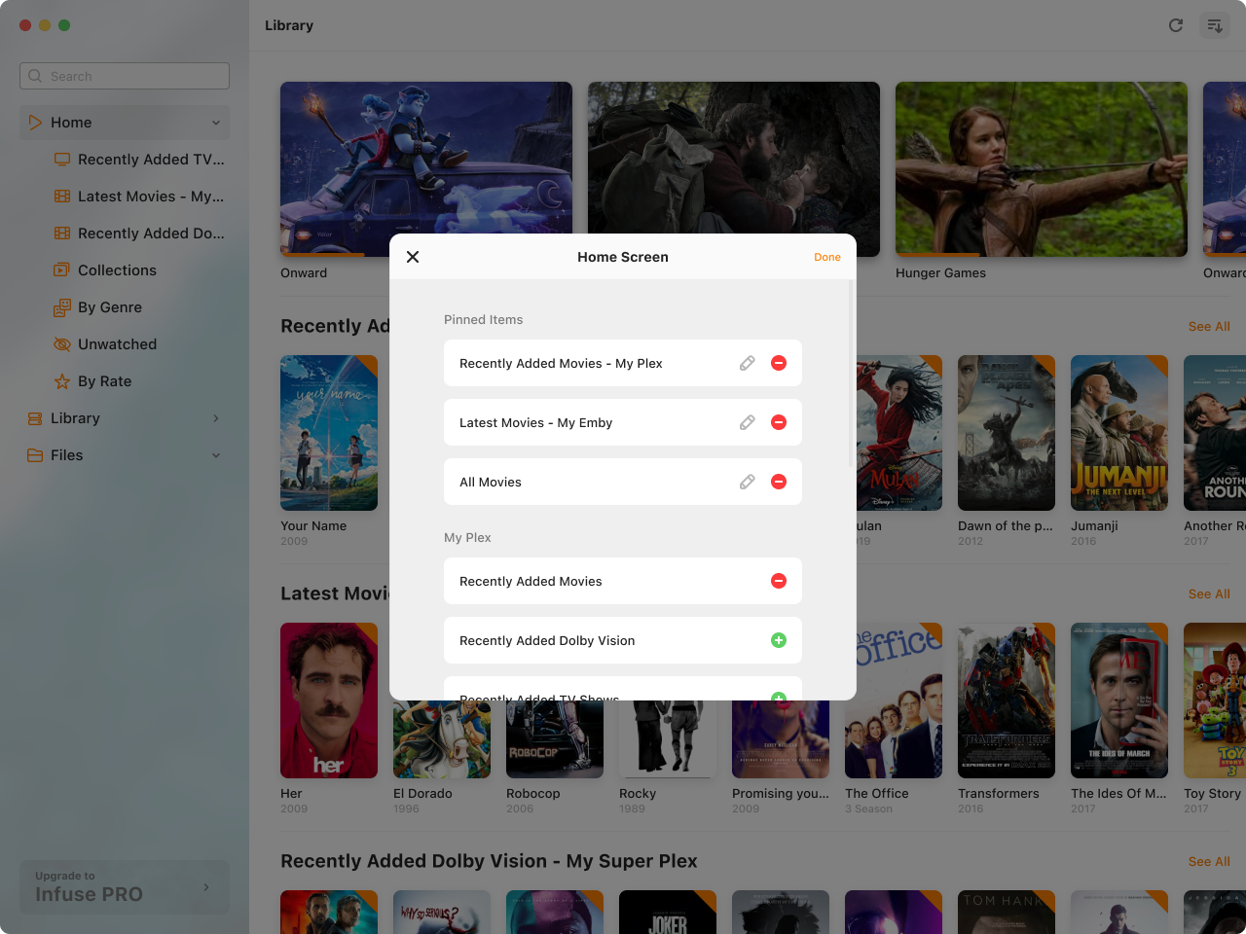Open the Mulan poster
The width and height of the screenshot is (1246, 934).
click(x=899, y=433)
